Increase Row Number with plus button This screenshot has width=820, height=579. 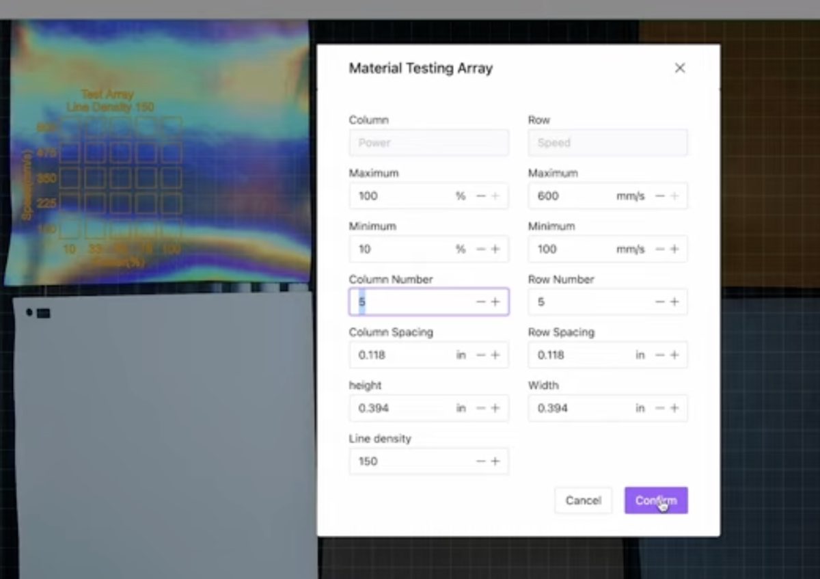(674, 301)
